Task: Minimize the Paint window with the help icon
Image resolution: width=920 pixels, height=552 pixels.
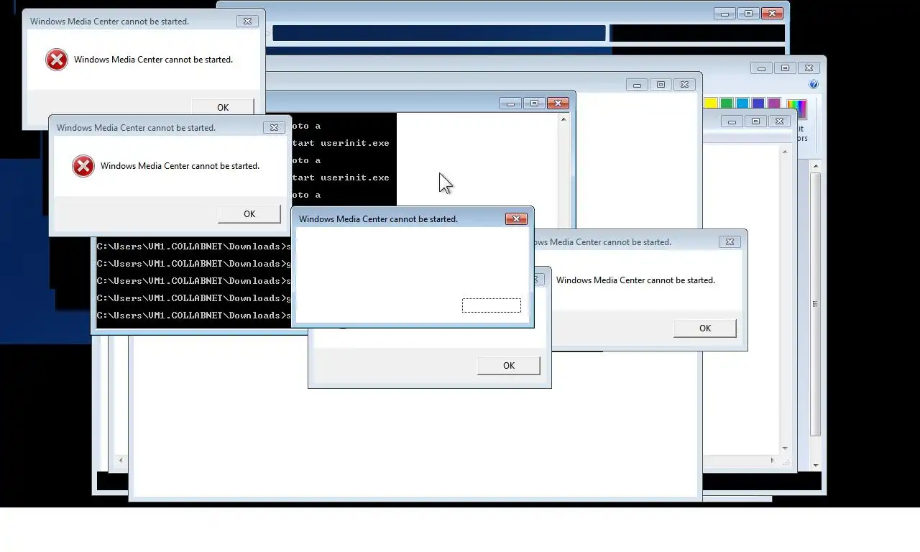Action: 761,68
